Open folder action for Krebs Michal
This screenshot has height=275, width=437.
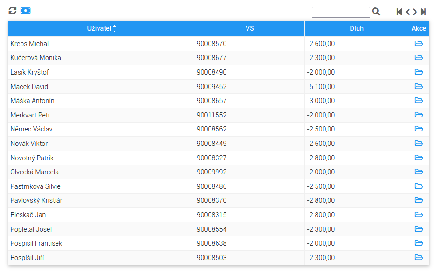coord(419,43)
